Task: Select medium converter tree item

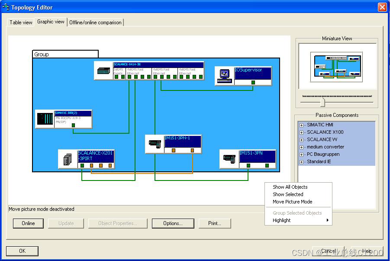Action: (x=326, y=147)
